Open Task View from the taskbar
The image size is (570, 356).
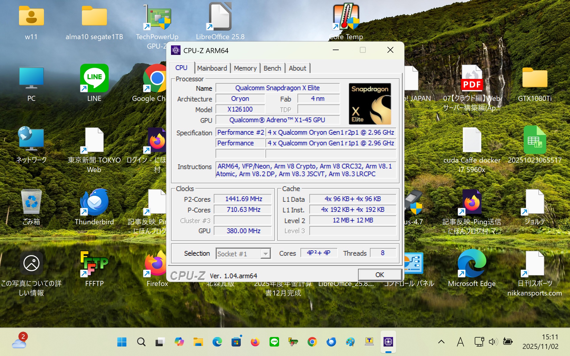coord(160,342)
